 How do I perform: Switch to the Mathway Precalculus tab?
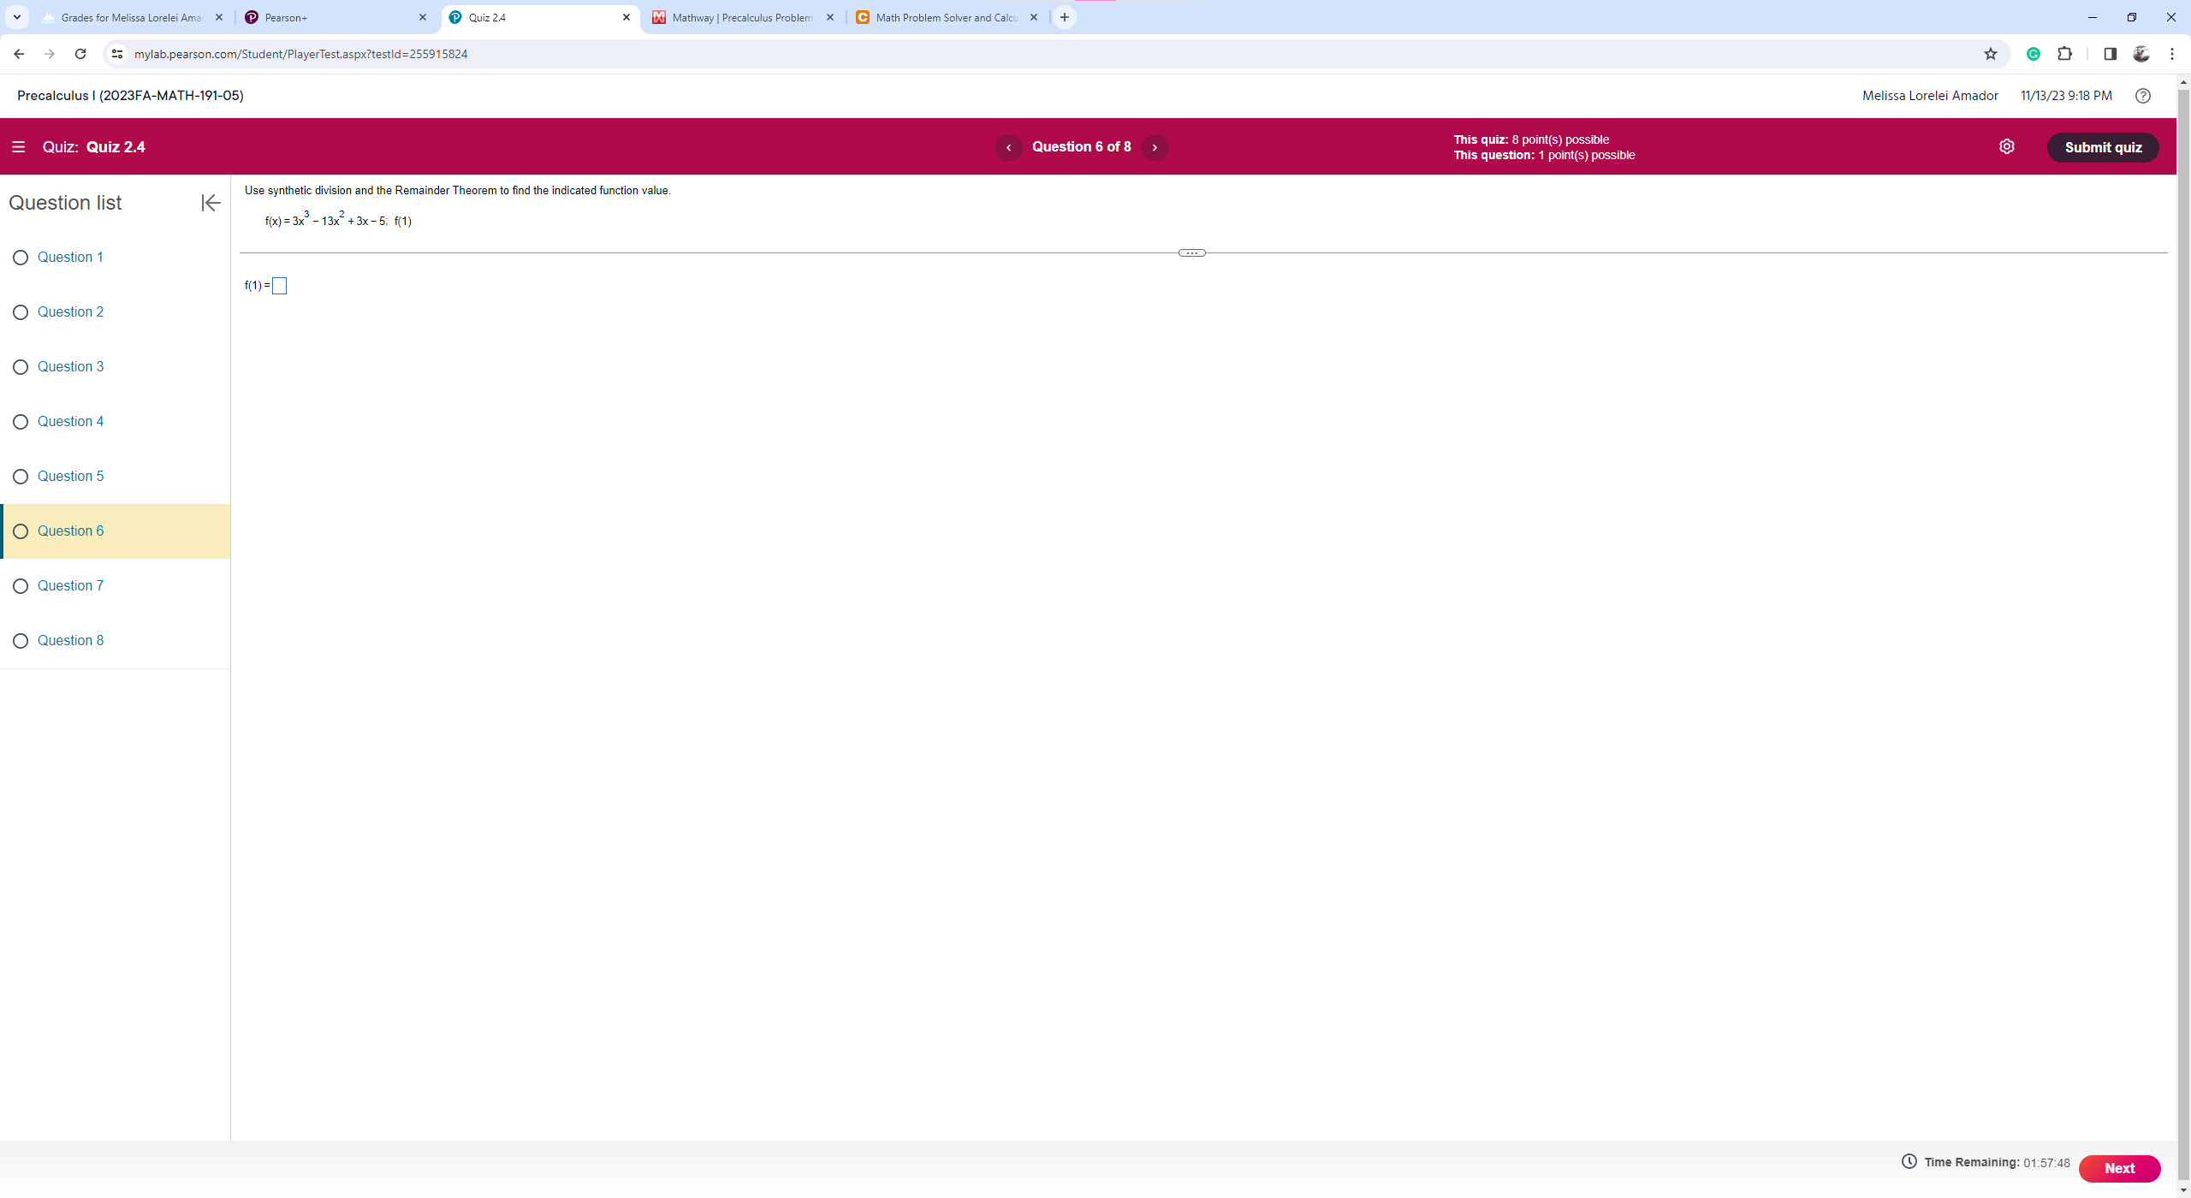coord(741,17)
